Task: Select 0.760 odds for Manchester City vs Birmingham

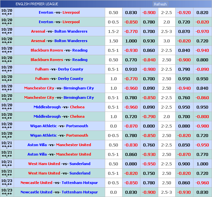Action: 184,98
